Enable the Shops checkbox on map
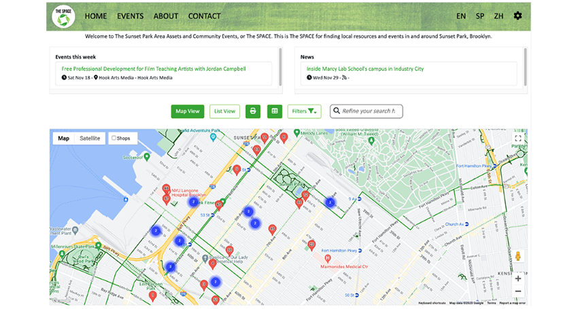Image resolution: width=578 pixels, height=309 pixels. (114, 139)
